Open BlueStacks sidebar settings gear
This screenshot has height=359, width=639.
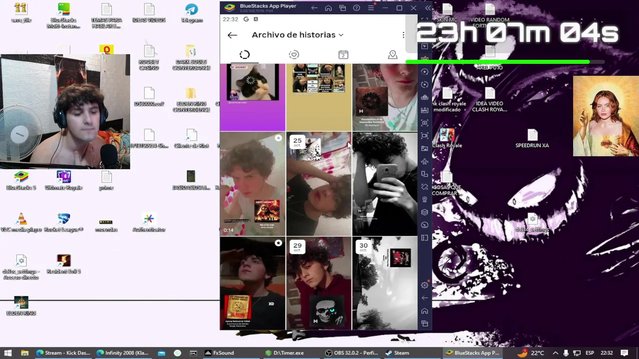[x=425, y=285]
